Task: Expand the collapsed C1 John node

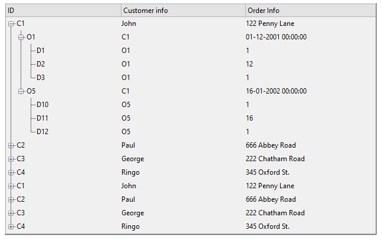Action: tap(11, 186)
